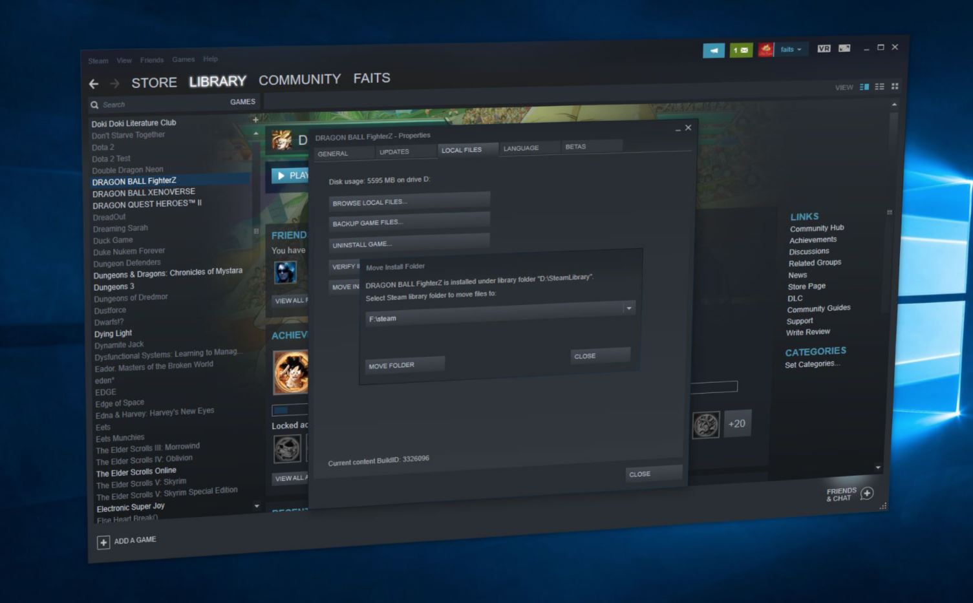This screenshot has width=973, height=603.
Task: Click UNINSTALL GAME button
Action: [409, 243]
